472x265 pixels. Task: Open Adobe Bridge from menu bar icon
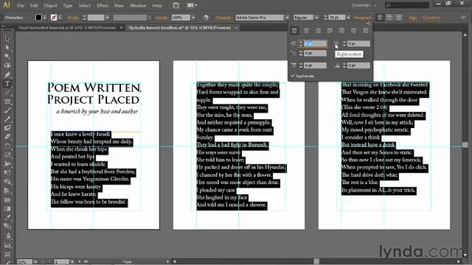pyautogui.click(x=176, y=5)
